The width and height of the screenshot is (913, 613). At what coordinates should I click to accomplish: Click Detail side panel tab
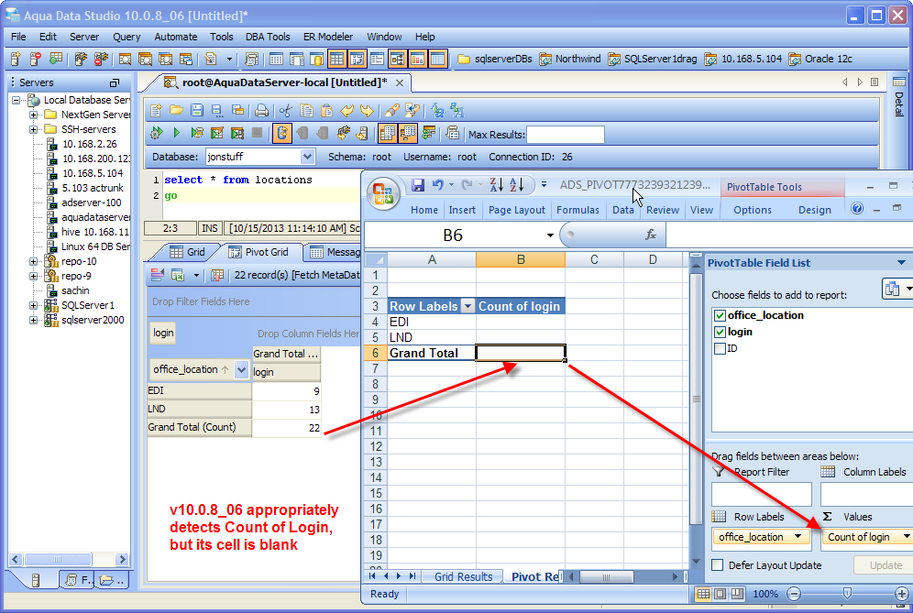[899, 96]
